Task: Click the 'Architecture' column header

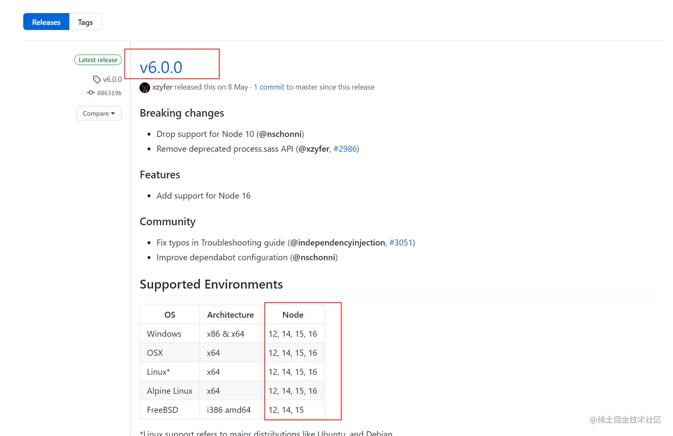Action: pos(231,315)
